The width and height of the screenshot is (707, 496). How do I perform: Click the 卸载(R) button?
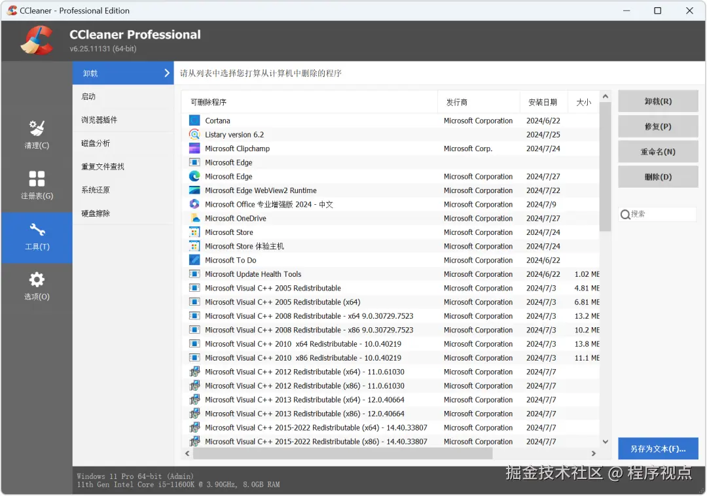[657, 101]
